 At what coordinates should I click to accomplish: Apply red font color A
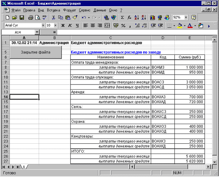190,26
